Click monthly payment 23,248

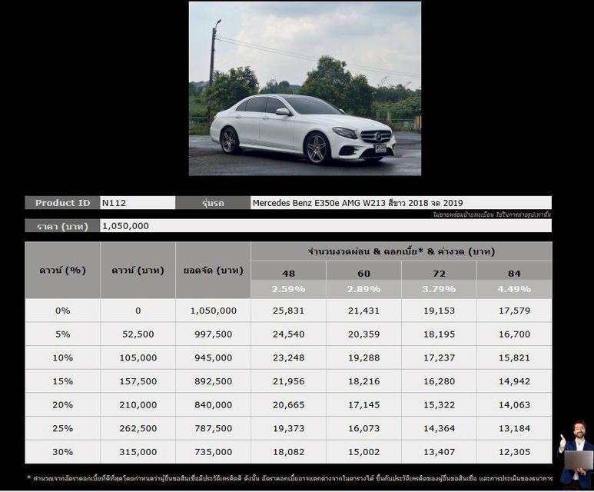pyautogui.click(x=288, y=357)
